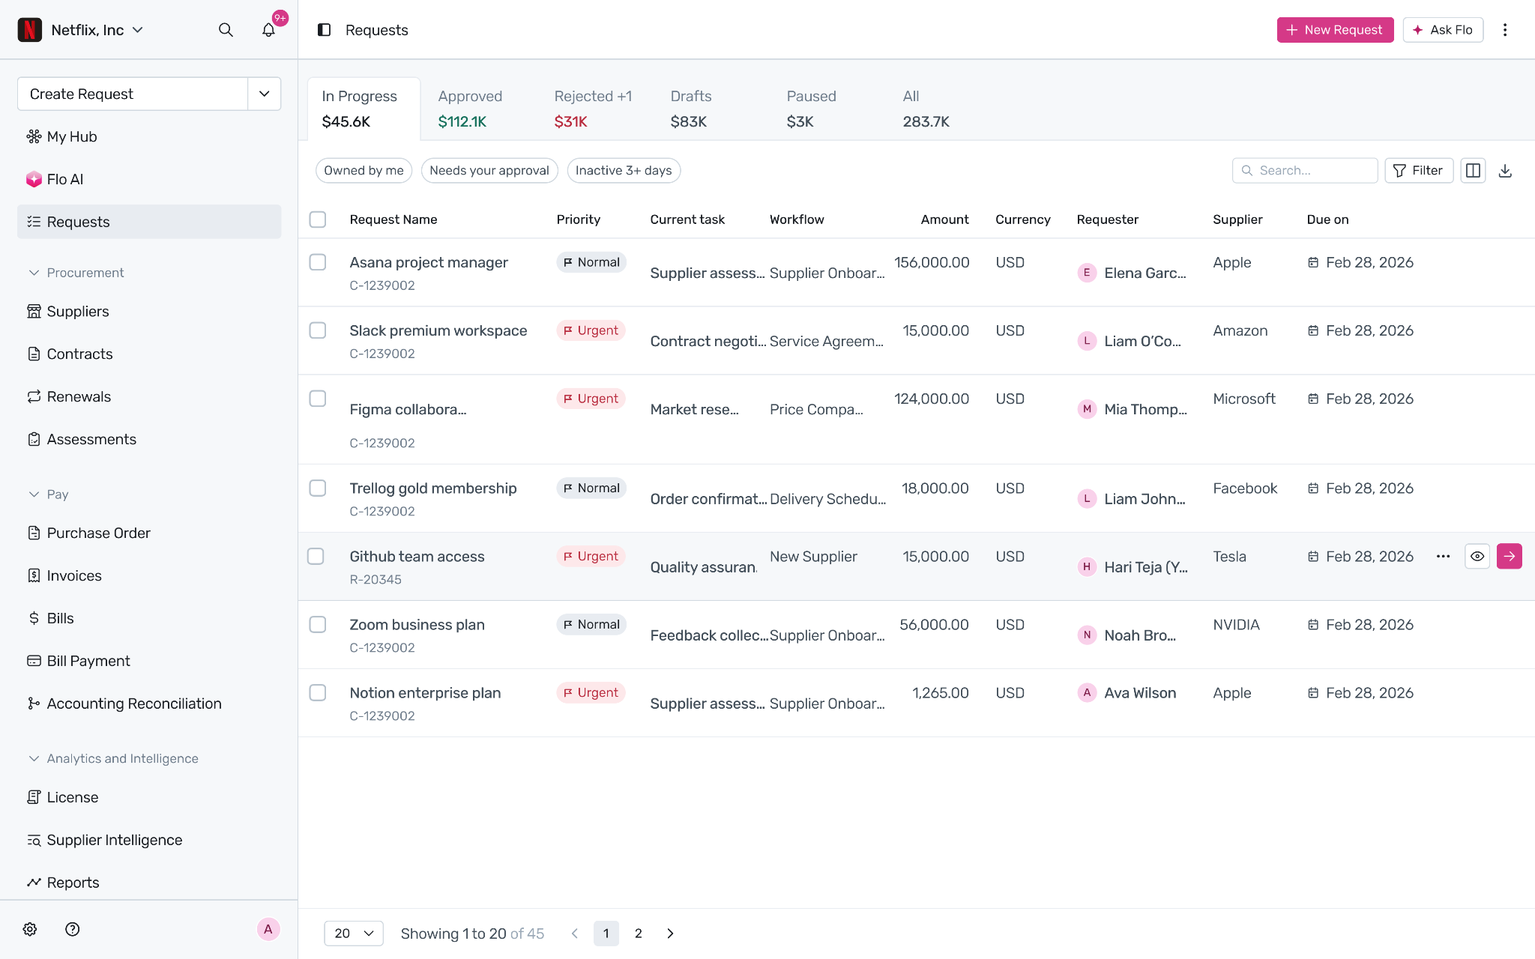Viewport: 1535px width, 959px height.
Task: Check the Zoom business plan row
Action: tap(318, 624)
